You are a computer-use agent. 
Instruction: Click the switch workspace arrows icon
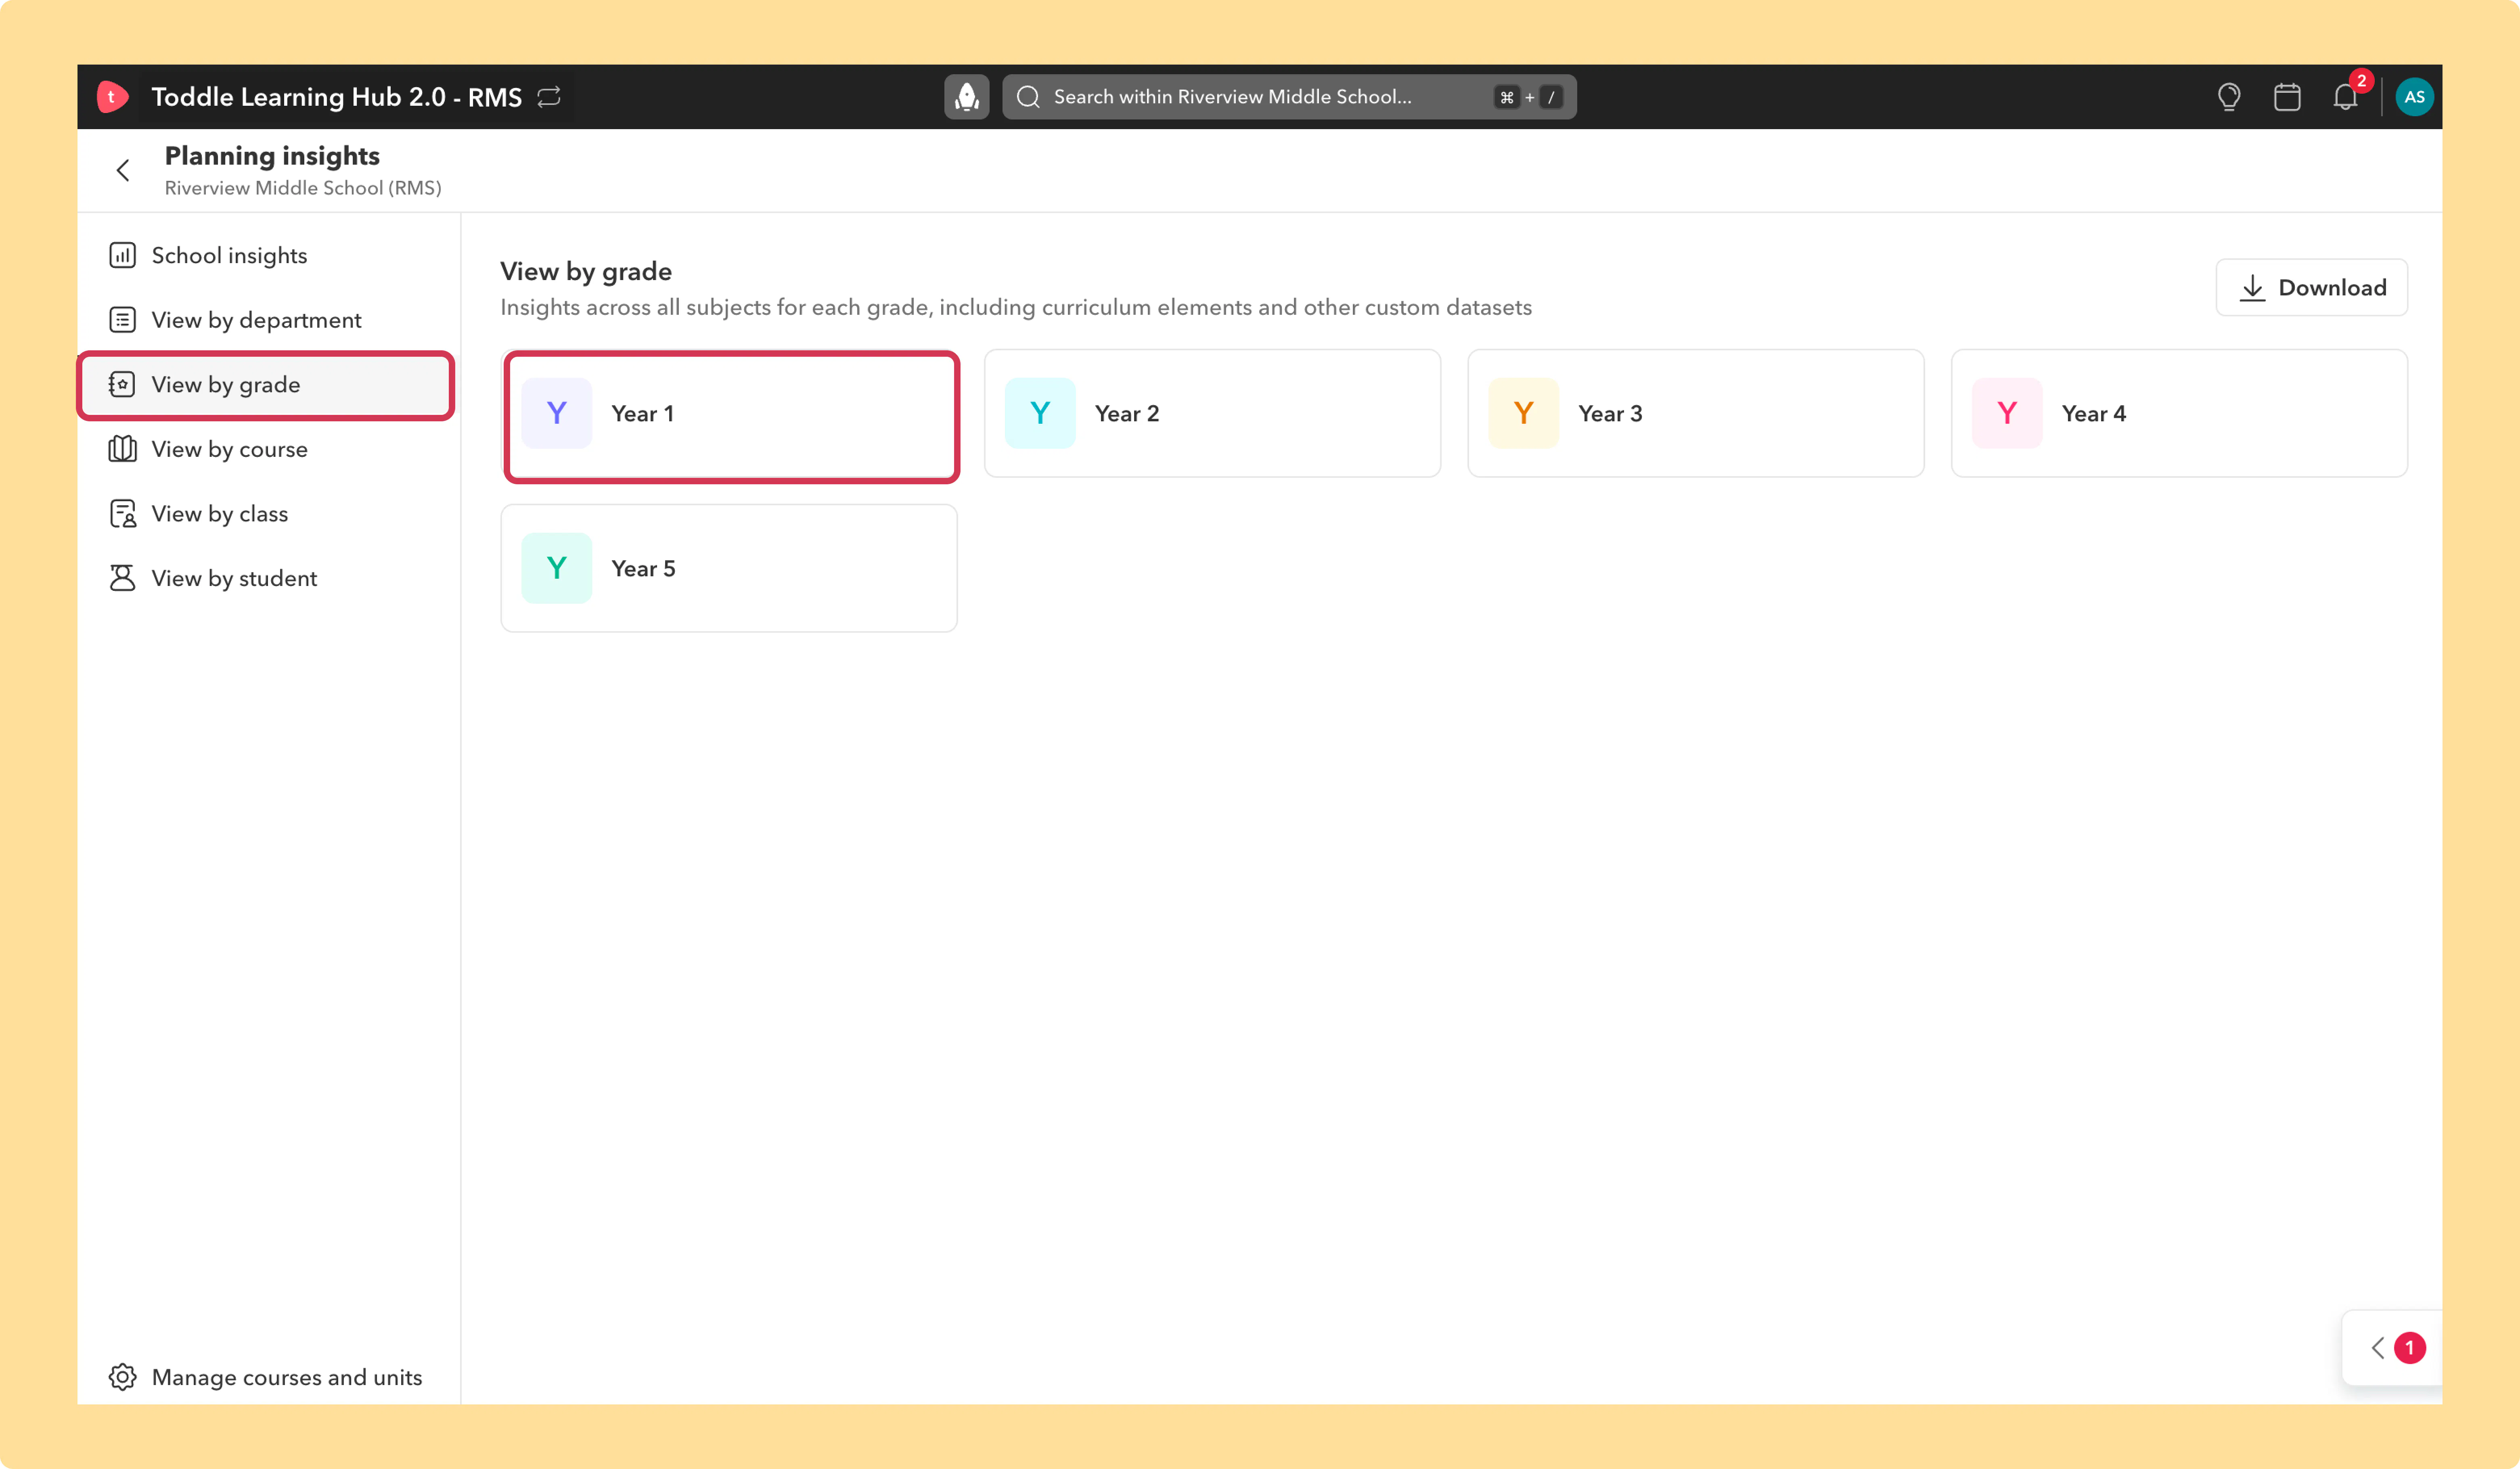coord(549,97)
